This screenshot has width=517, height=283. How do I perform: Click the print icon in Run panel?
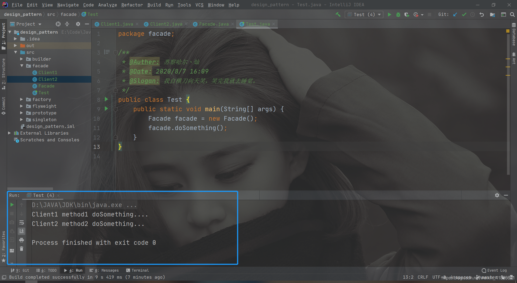22,240
